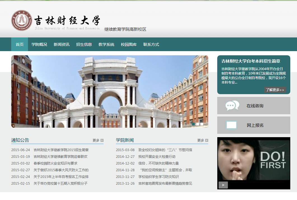The height and width of the screenshot is (200, 297).
Task: Open 我校开展安全大检查行动 news
Action: click(x=157, y=156)
